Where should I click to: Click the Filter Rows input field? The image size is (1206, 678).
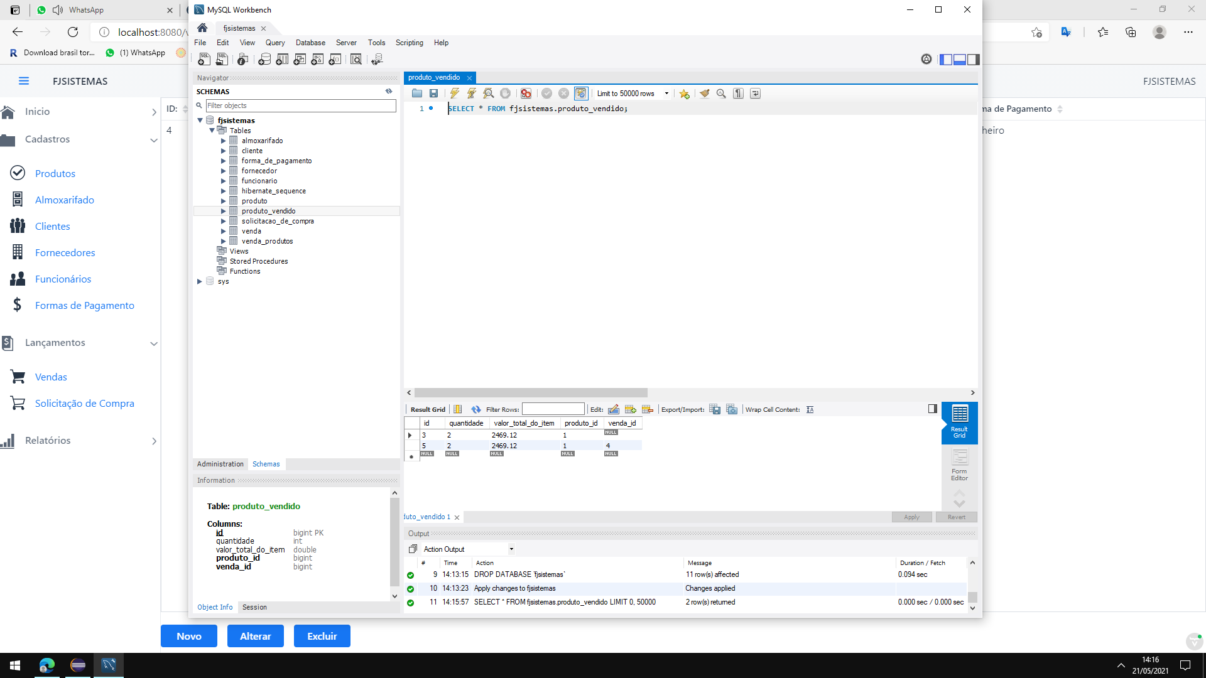(553, 409)
